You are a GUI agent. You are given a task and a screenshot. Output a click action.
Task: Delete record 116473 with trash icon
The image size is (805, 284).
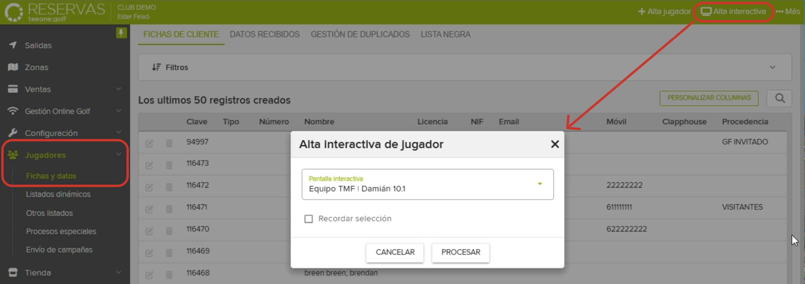tap(169, 165)
